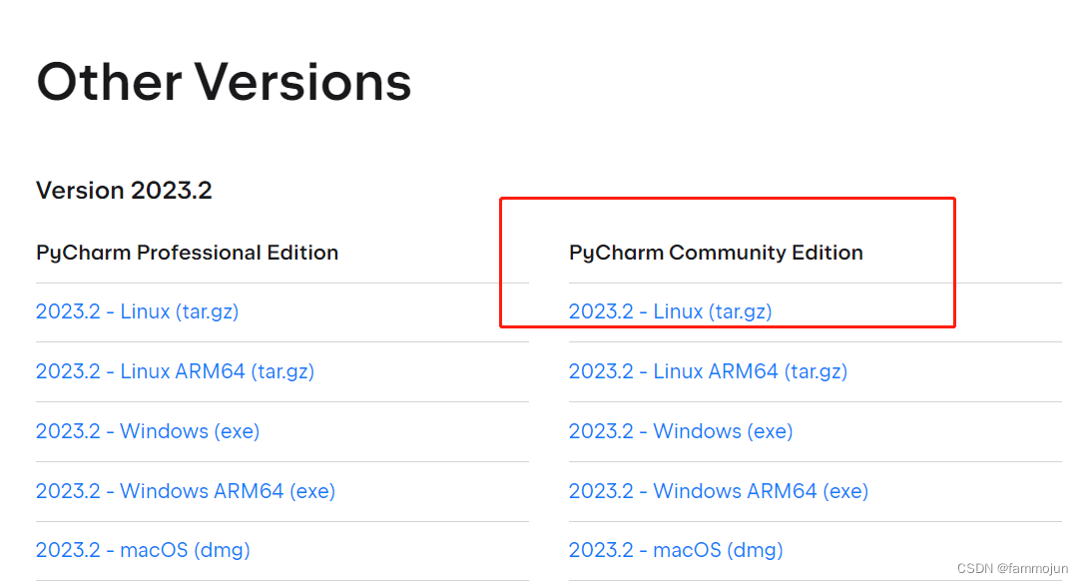The height and width of the screenshot is (585, 1083).
Task: Open Professional 2023.2 Windows ARM64 (exe) link
Action: [185, 491]
